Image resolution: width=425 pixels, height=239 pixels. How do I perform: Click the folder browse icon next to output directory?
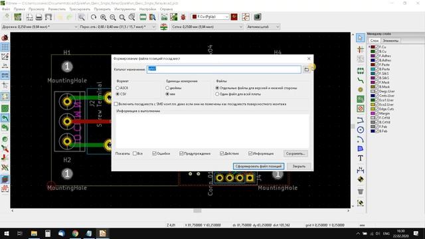306,70
